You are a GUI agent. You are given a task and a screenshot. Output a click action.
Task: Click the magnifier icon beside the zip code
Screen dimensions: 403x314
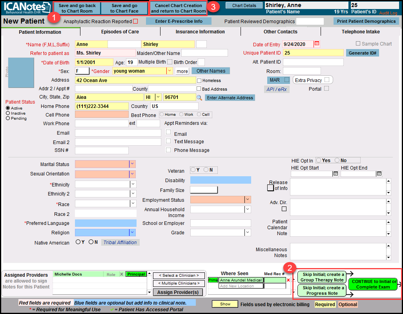tap(199, 98)
